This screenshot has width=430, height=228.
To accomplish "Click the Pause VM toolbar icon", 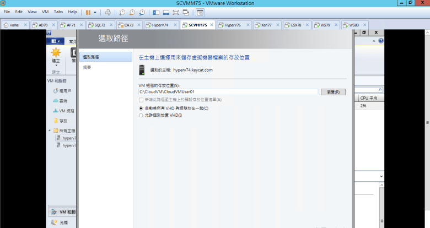I will click(x=88, y=12).
